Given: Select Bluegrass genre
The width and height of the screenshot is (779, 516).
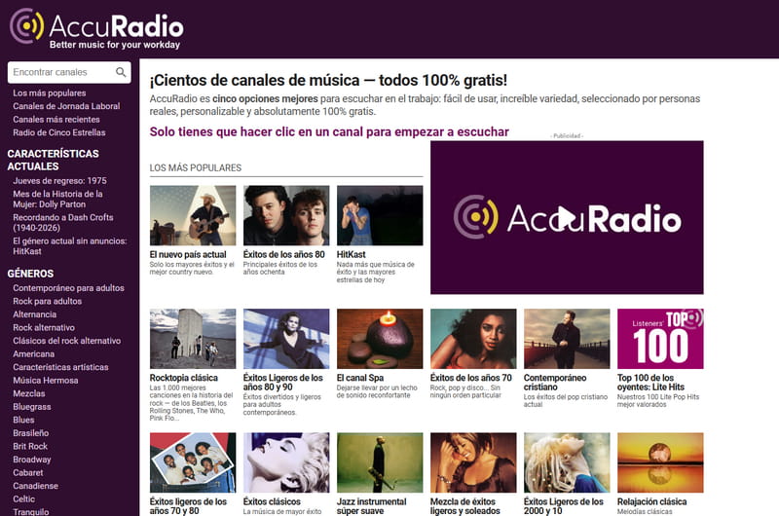Looking at the screenshot, I should pyautogui.click(x=32, y=406).
